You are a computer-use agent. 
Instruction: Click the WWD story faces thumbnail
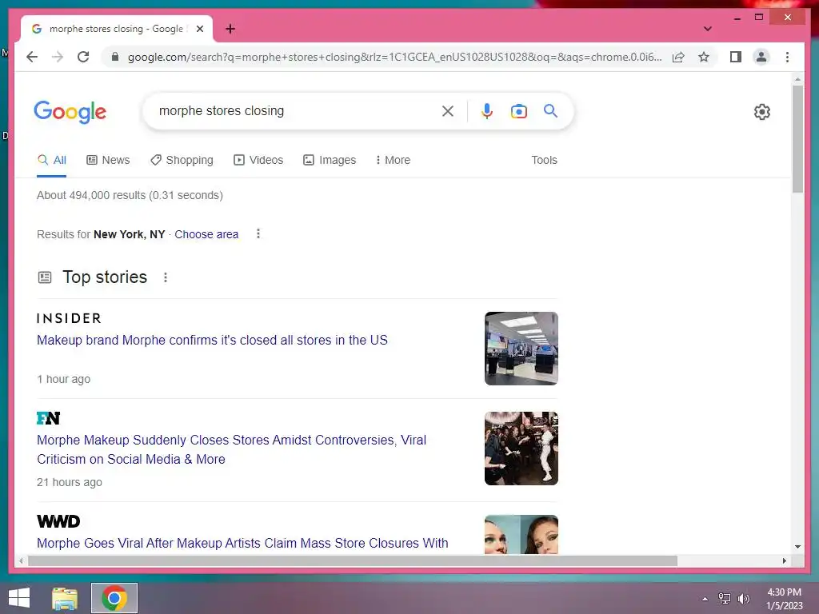[521, 535]
